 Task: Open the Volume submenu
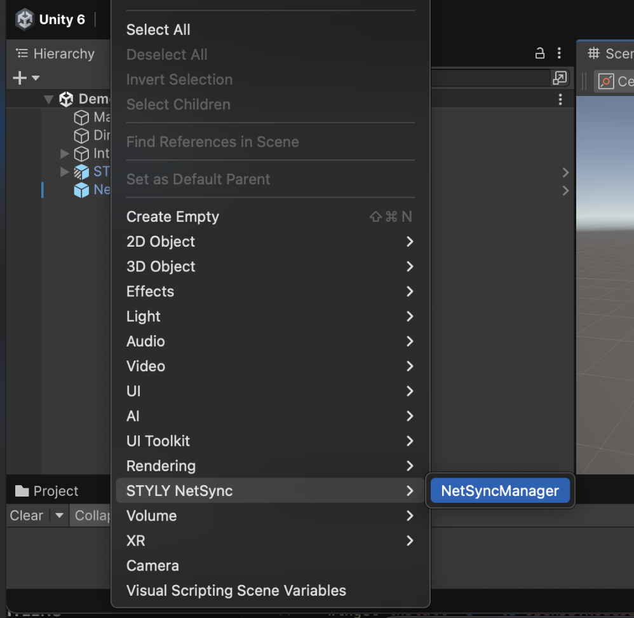pyautogui.click(x=270, y=516)
